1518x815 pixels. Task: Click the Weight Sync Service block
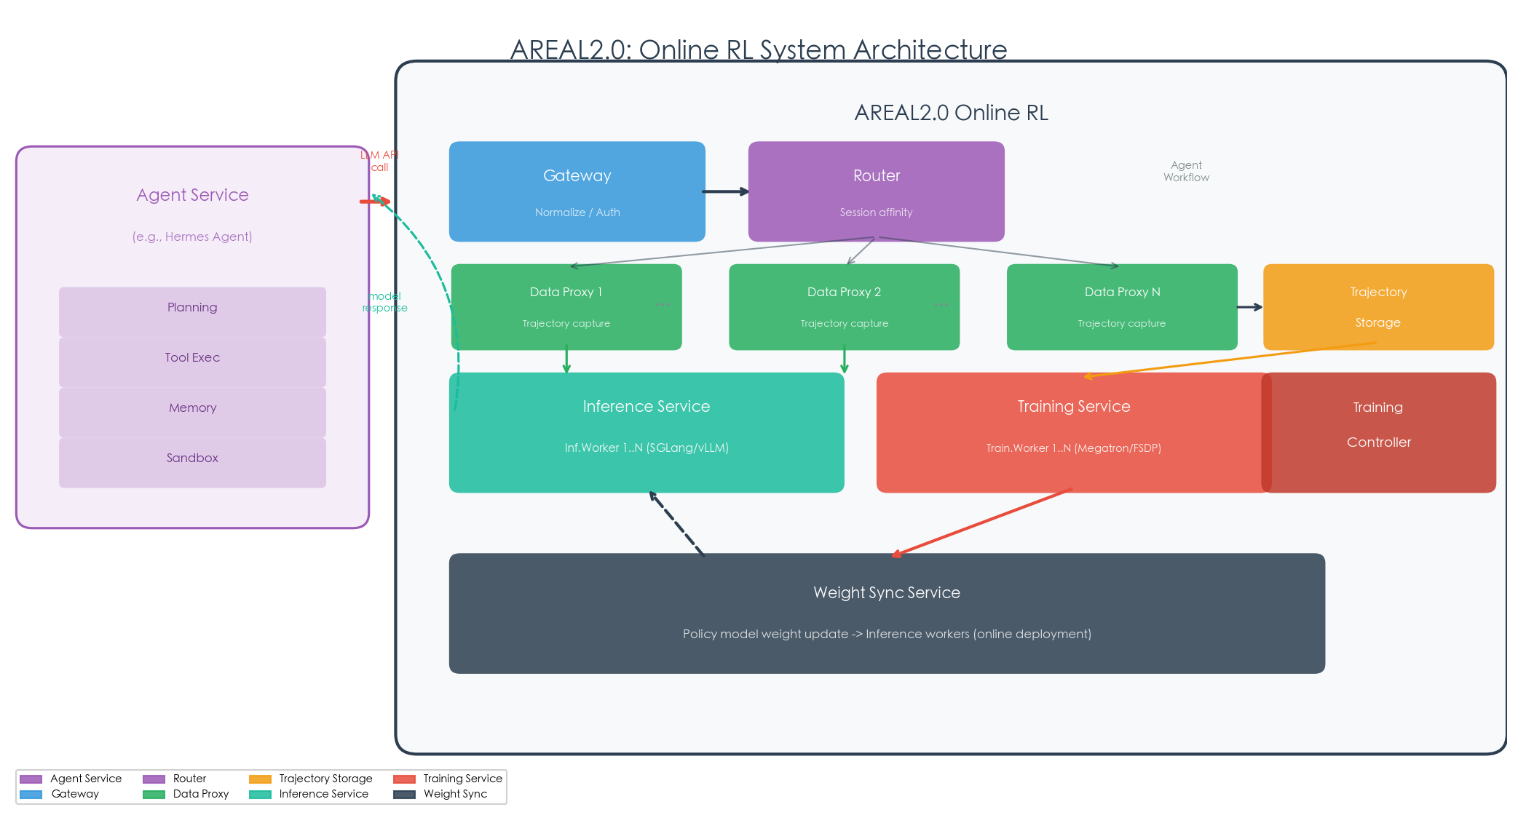tap(887, 613)
